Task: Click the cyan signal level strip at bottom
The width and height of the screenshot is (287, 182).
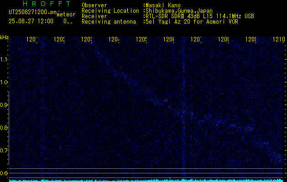Action: [146, 180]
